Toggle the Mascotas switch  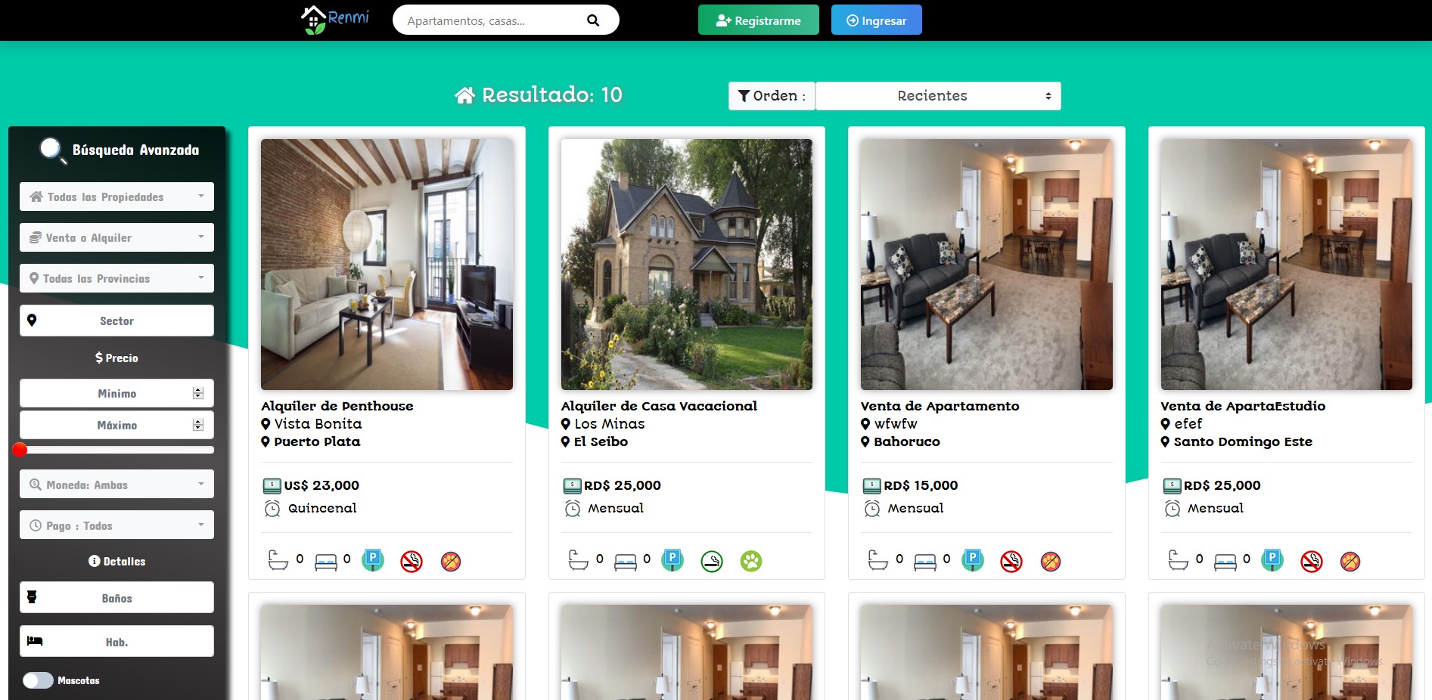point(38,680)
